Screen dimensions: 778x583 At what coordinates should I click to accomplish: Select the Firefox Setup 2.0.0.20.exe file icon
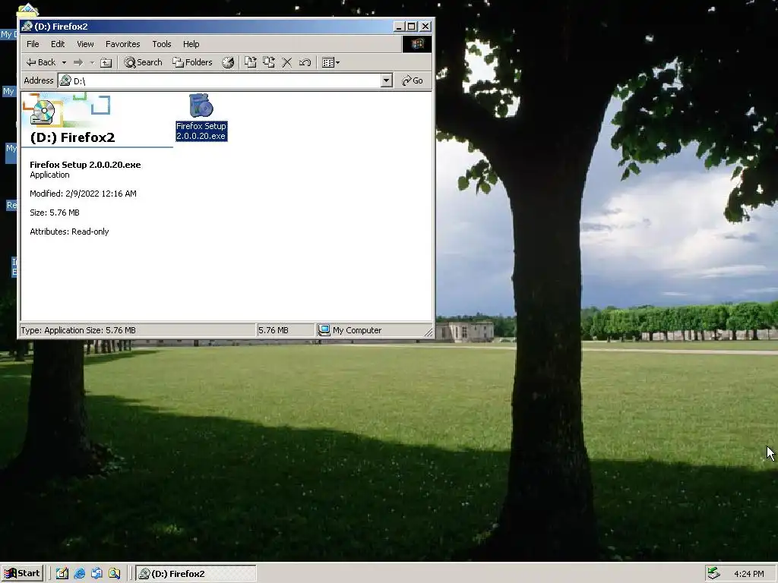click(201, 105)
